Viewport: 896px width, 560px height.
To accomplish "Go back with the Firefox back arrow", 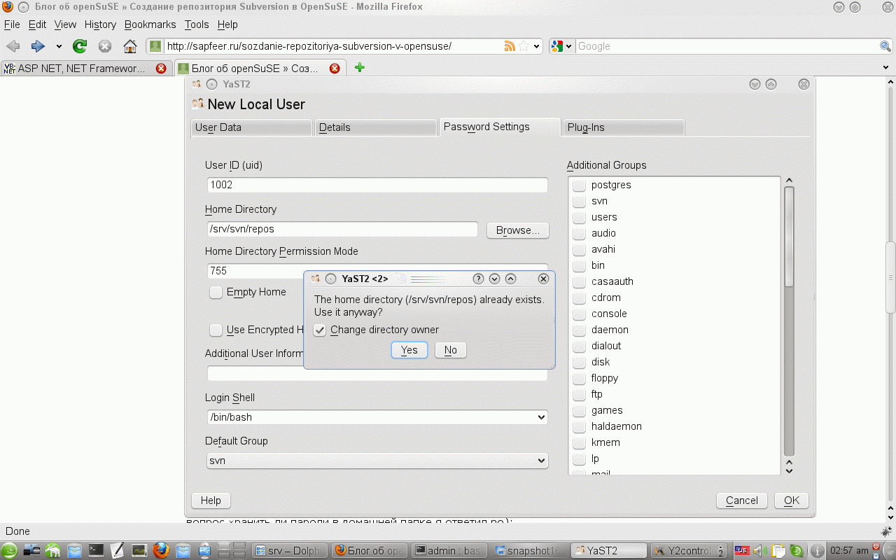I will point(13,46).
